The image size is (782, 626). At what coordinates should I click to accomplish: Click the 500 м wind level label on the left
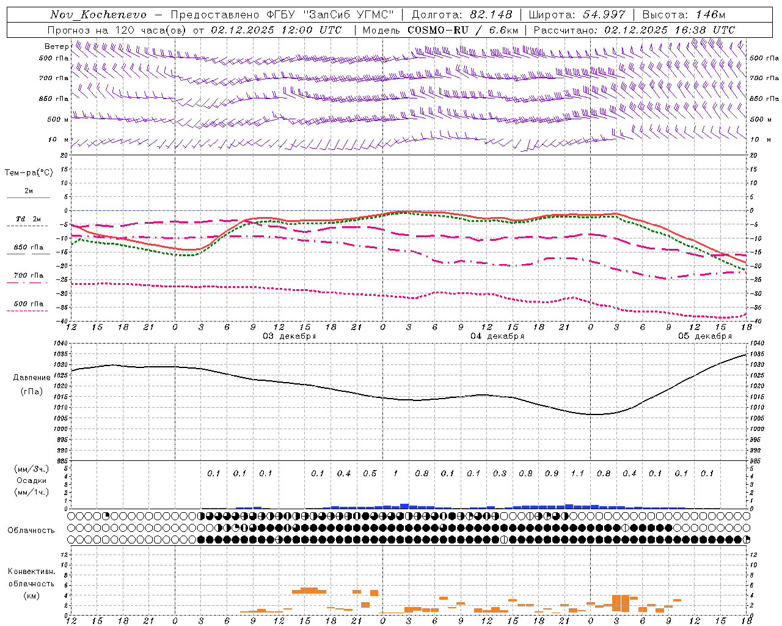[x=58, y=119]
